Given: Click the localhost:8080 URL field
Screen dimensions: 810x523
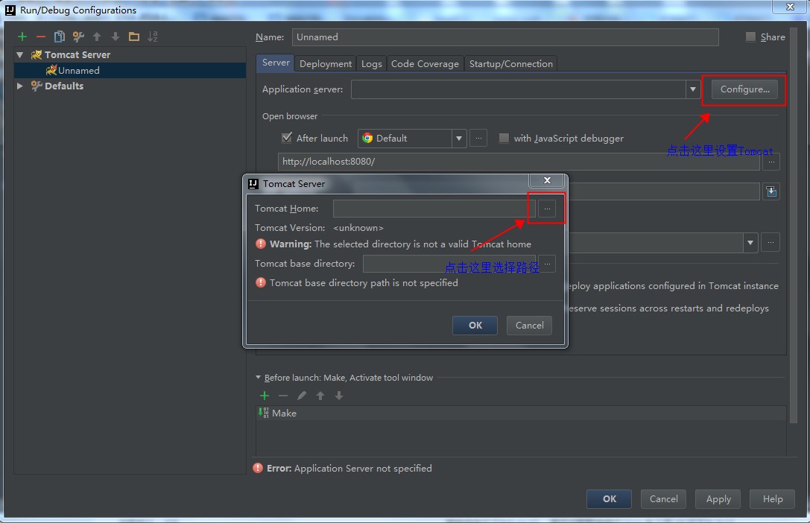Looking at the screenshot, I should point(519,162).
